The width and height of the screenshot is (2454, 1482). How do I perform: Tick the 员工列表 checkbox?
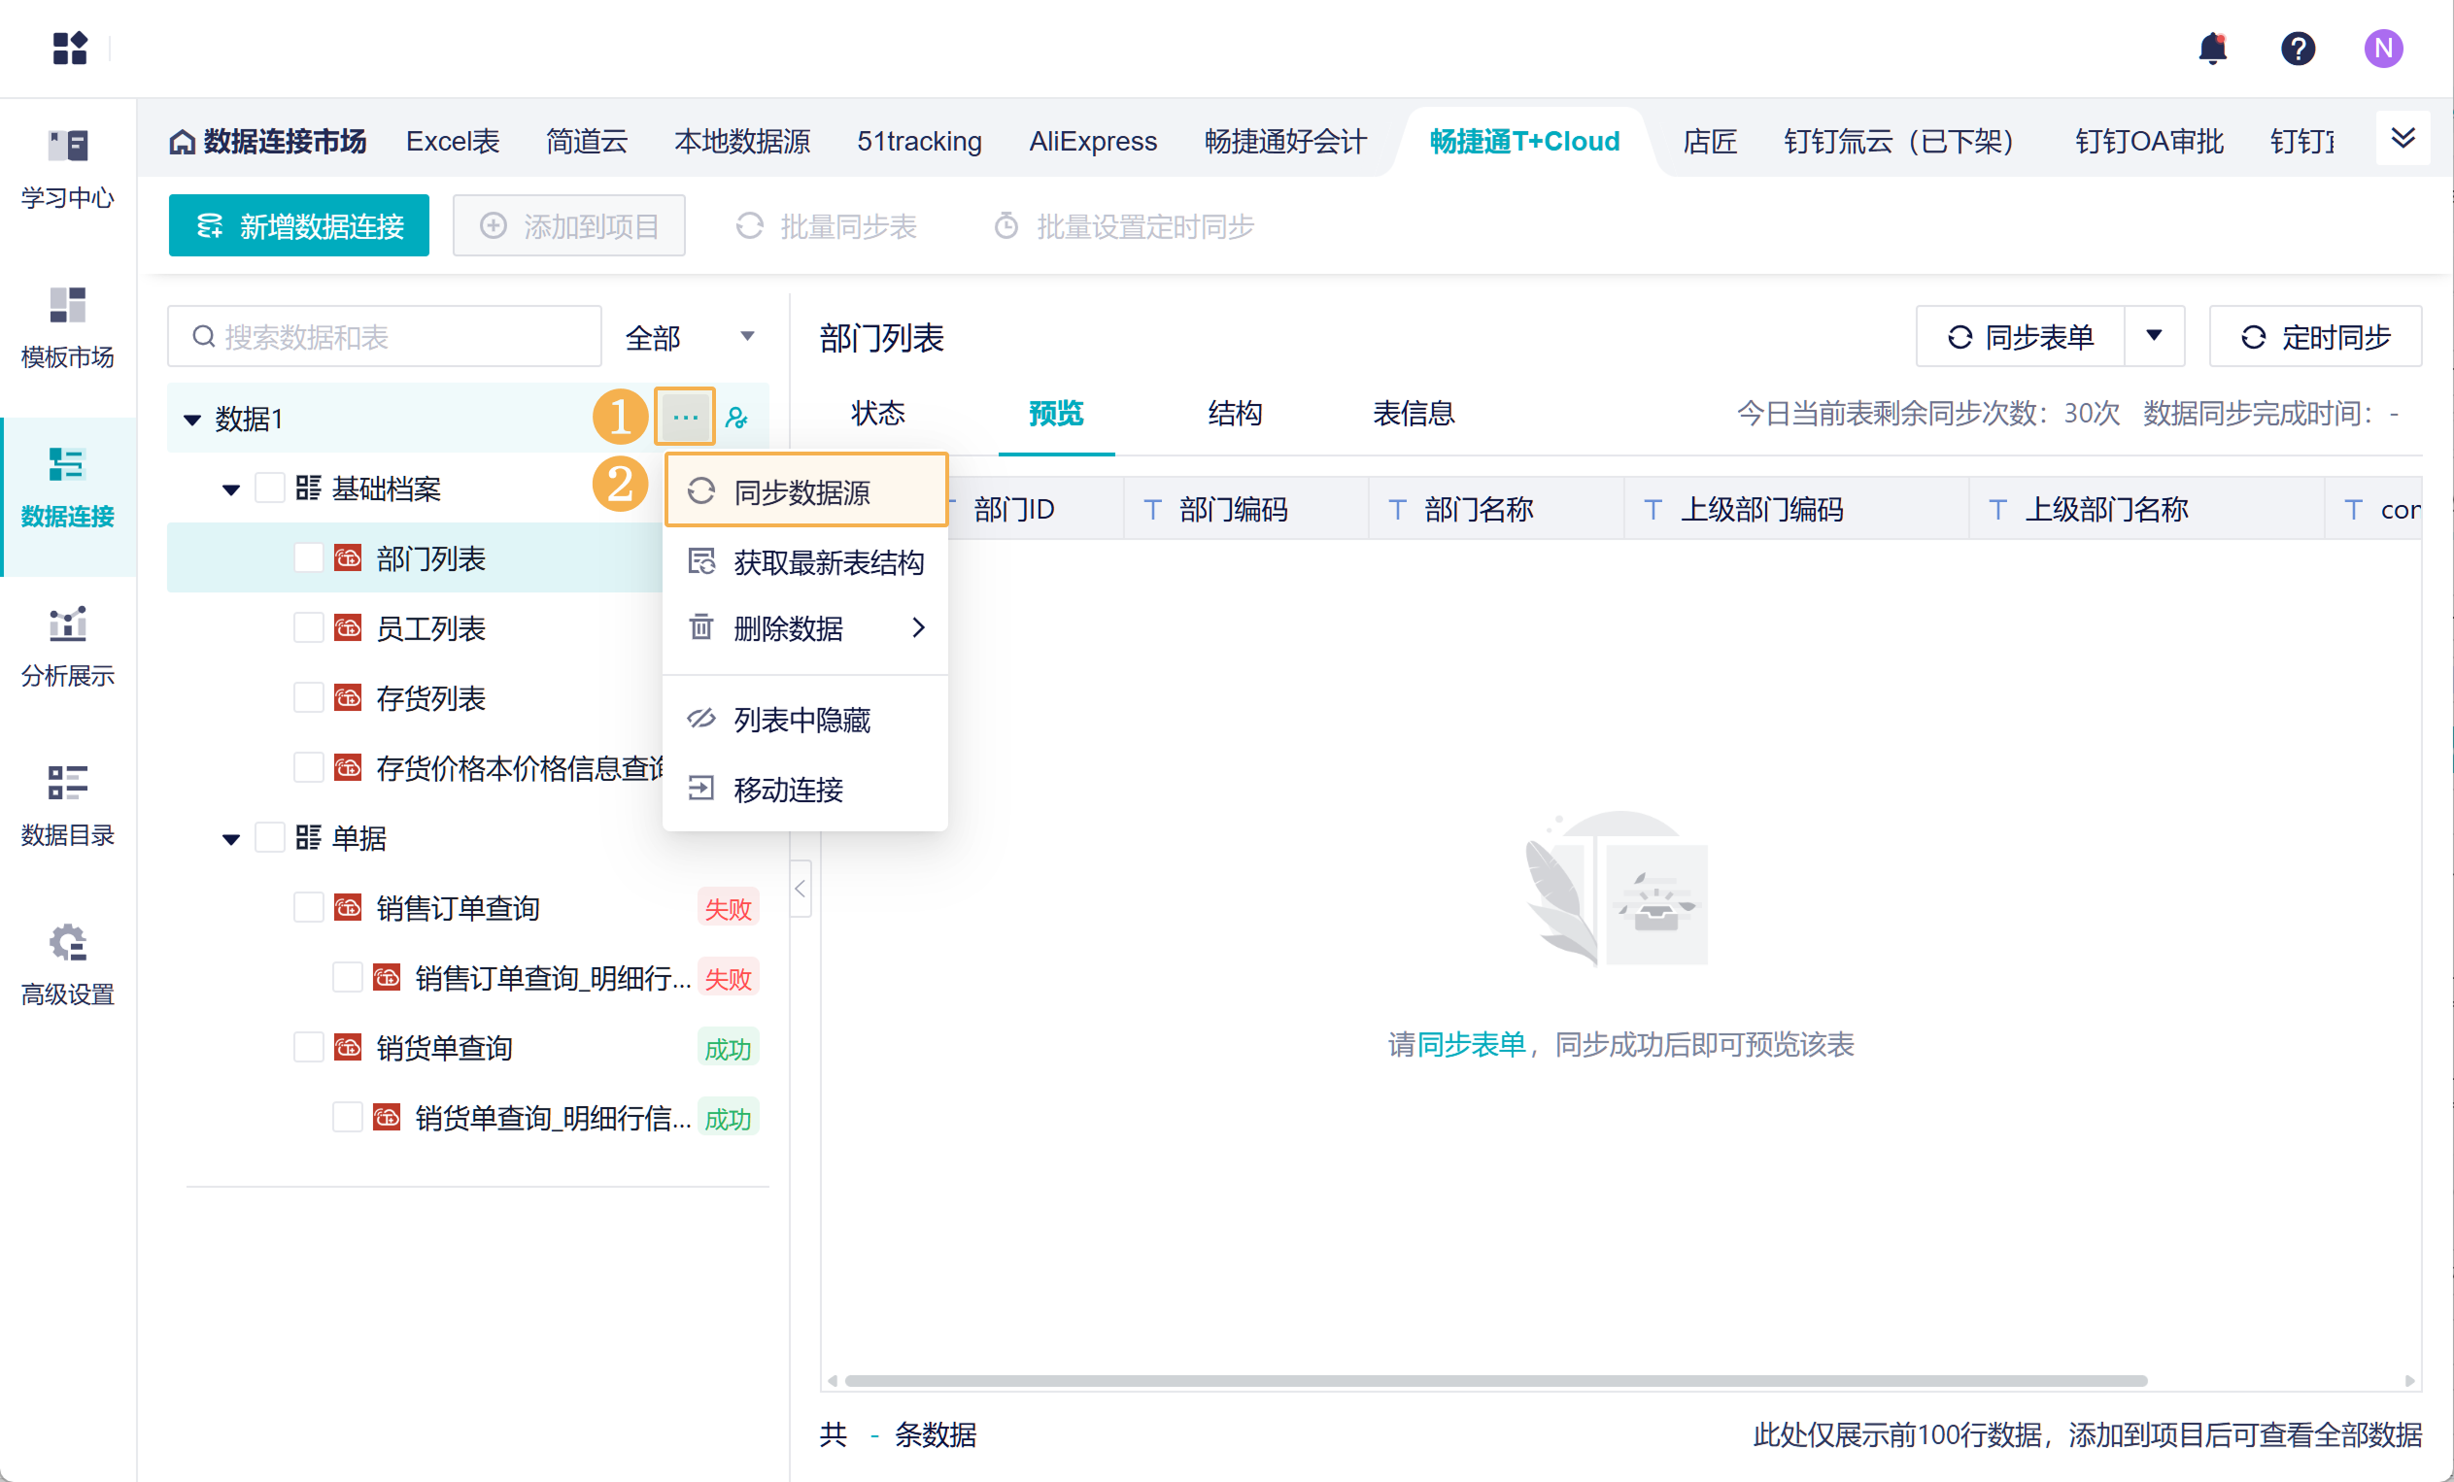[x=309, y=628]
